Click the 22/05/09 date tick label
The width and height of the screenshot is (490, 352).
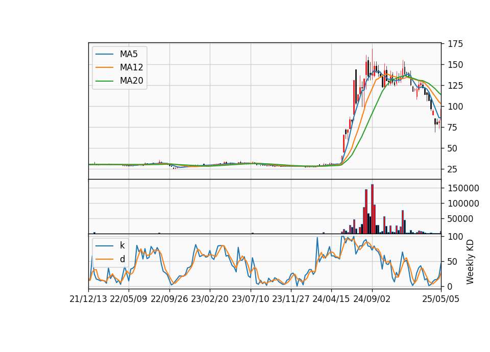click(129, 299)
